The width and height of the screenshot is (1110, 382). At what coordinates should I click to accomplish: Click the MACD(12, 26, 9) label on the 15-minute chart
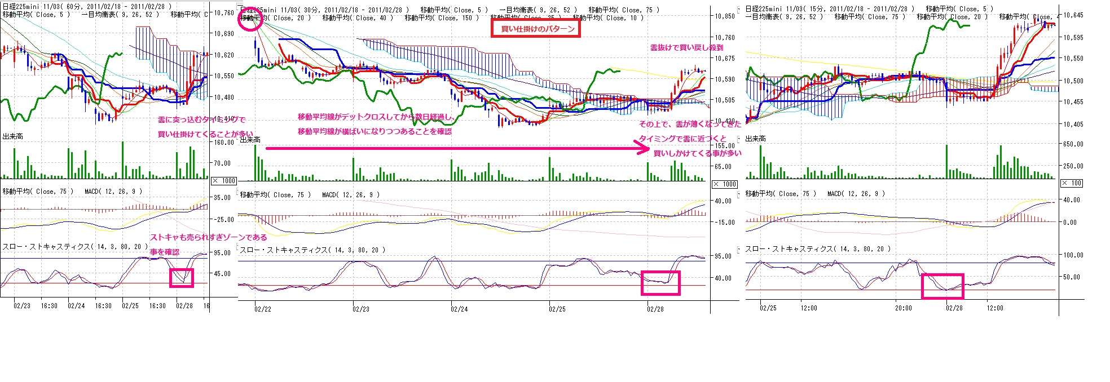[x=856, y=194]
